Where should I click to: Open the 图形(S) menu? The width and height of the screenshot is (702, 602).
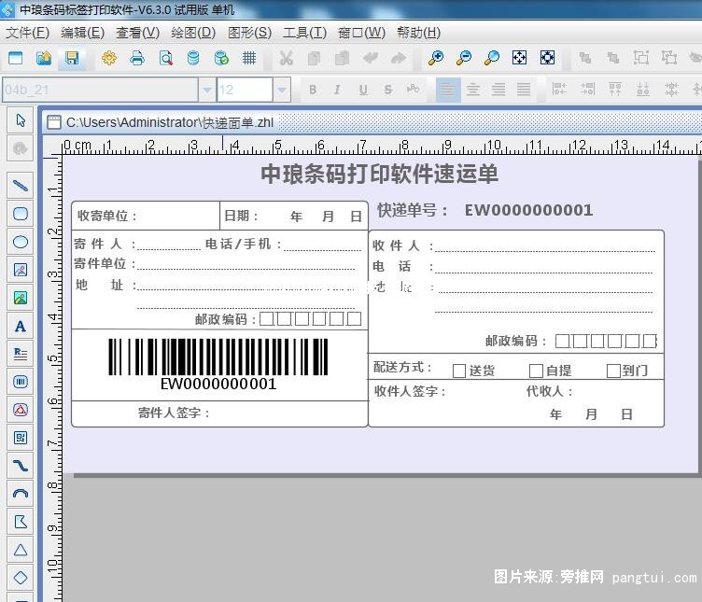[x=249, y=33]
